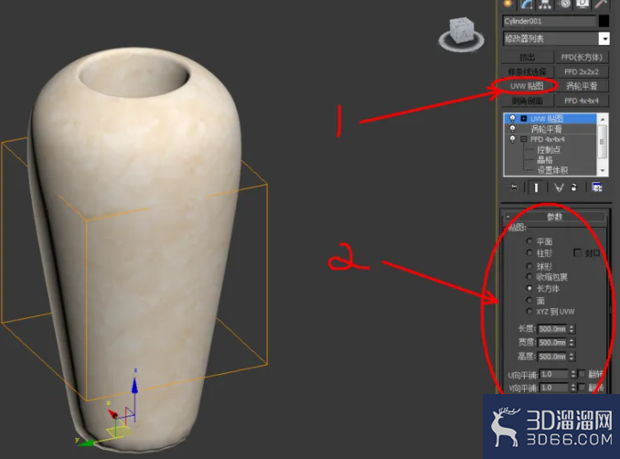
Task: Open the Display command panel tab
Action: (583, 4)
